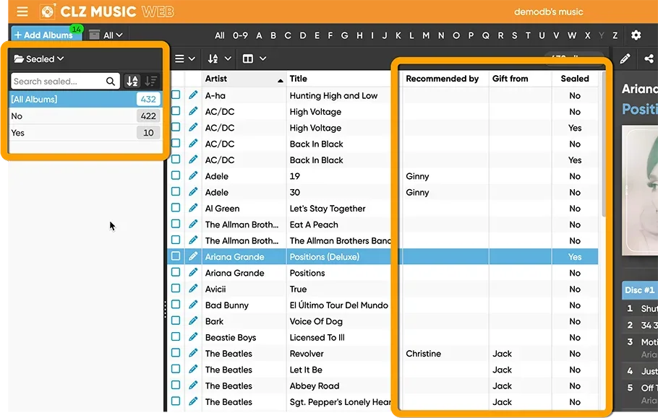Edit the Adele 30 pencil icon
The height and width of the screenshot is (418, 658).
point(193,192)
